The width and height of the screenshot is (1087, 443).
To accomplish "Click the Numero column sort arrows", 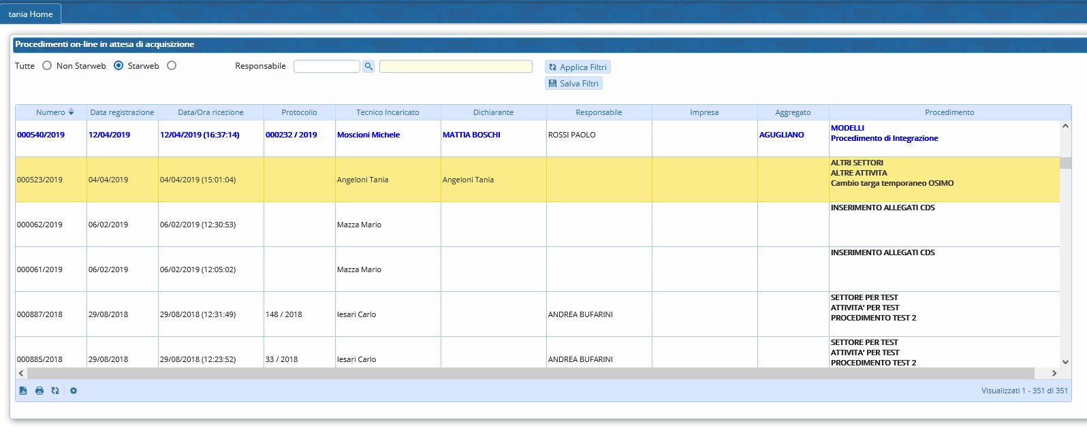I will [x=71, y=112].
